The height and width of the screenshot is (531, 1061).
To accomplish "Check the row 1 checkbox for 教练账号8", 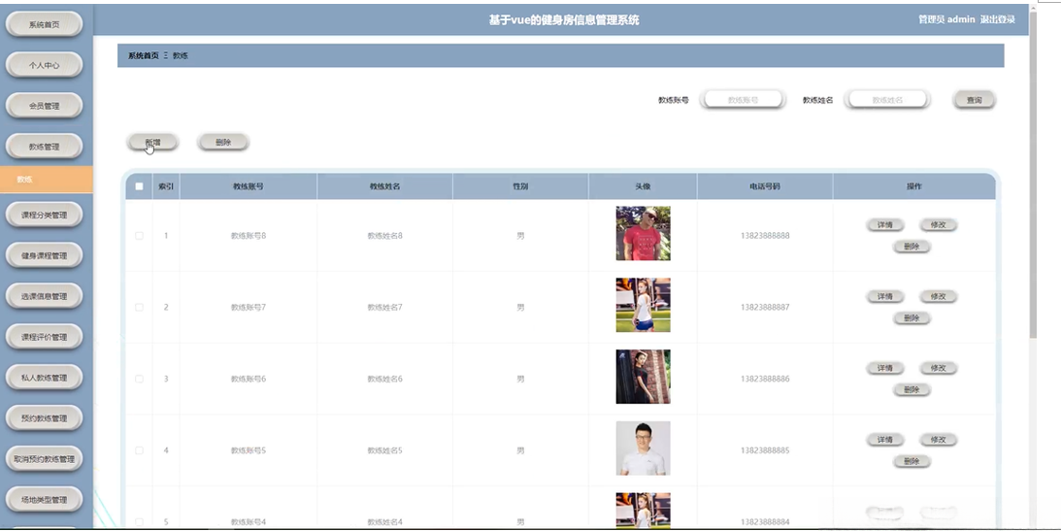I will point(140,235).
